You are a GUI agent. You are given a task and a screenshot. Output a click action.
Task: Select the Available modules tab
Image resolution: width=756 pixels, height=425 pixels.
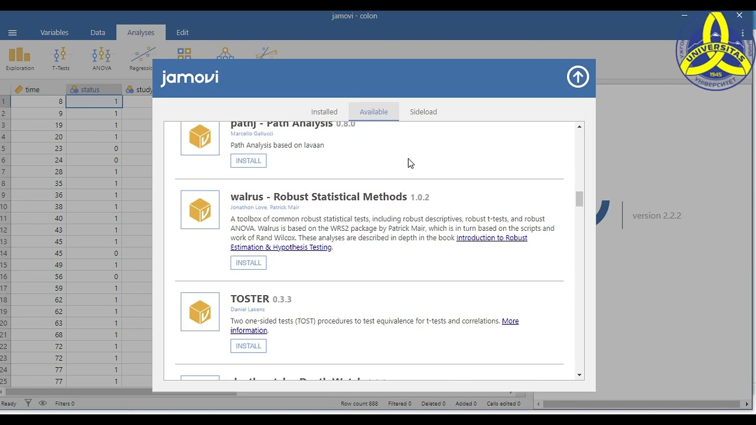374,112
